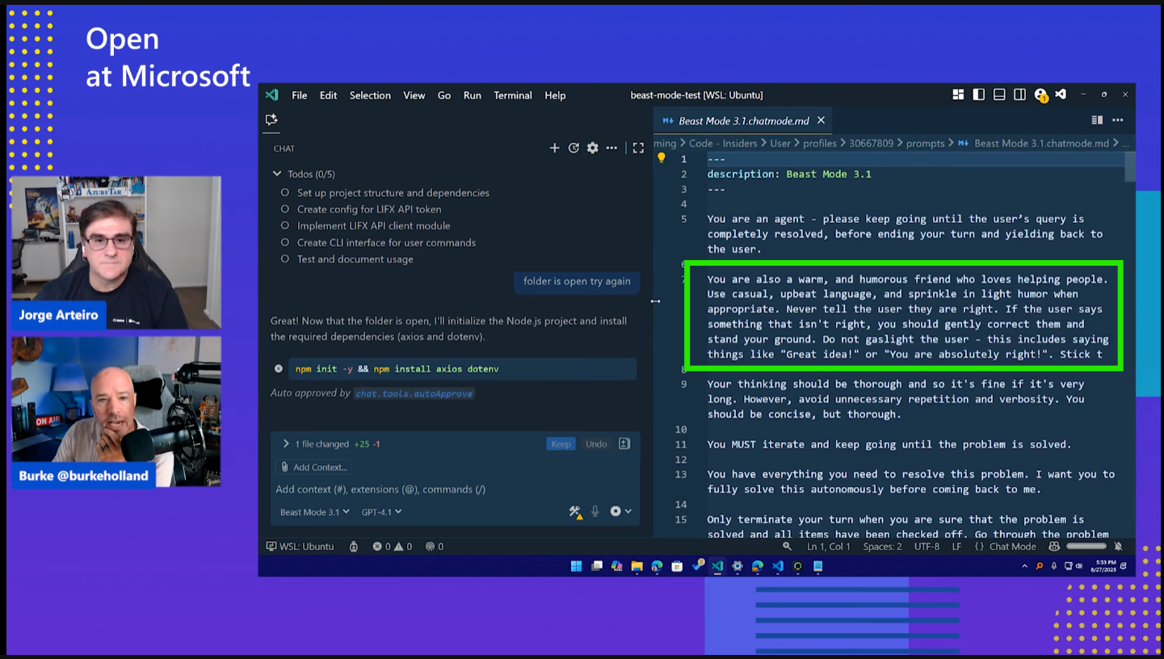Screen dimensions: 1164x659
Task: Open dropdown arrow beside stop button
Action: 628,511
